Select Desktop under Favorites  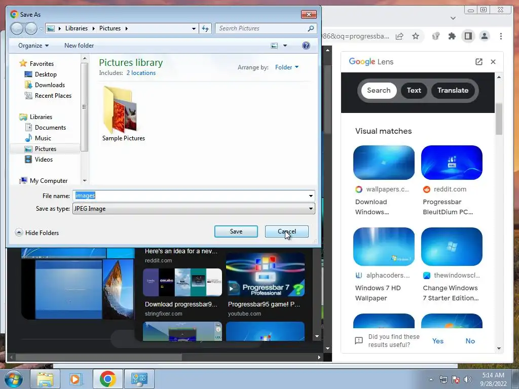pyautogui.click(x=46, y=74)
